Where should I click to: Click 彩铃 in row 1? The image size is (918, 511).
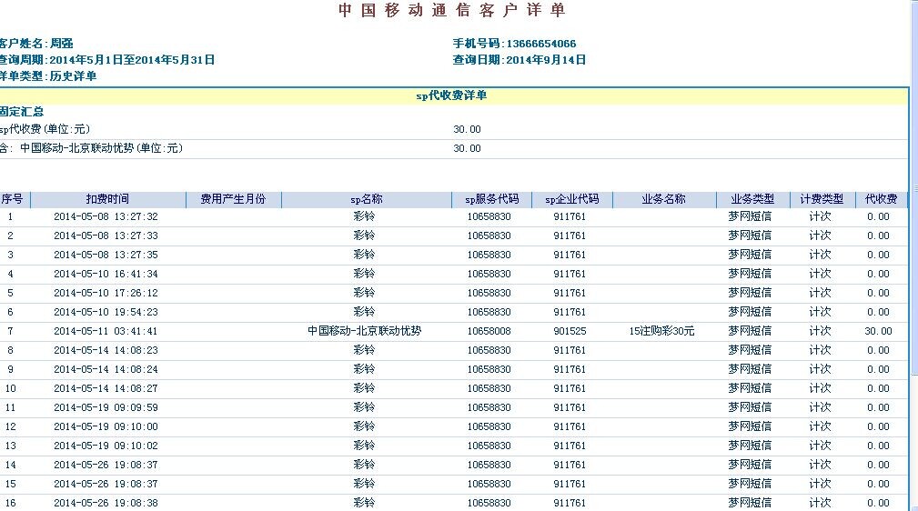(x=364, y=216)
